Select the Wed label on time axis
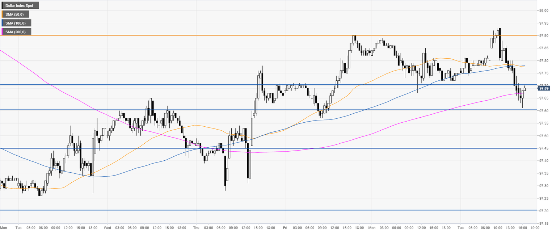Image resolution: width=556 pixels, height=232 pixels. pyautogui.click(x=107, y=228)
